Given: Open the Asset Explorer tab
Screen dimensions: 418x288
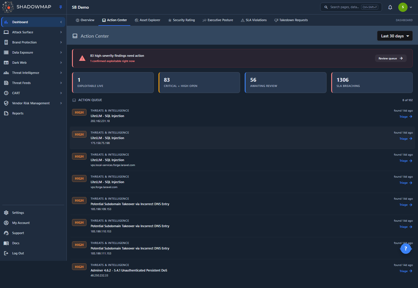Looking at the screenshot, I should 147,20.
